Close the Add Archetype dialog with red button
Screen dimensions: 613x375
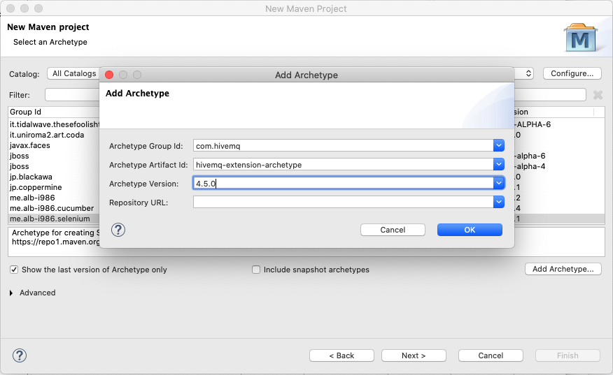109,75
